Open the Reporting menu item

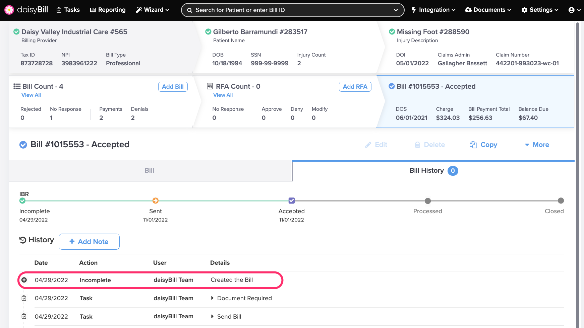click(108, 10)
